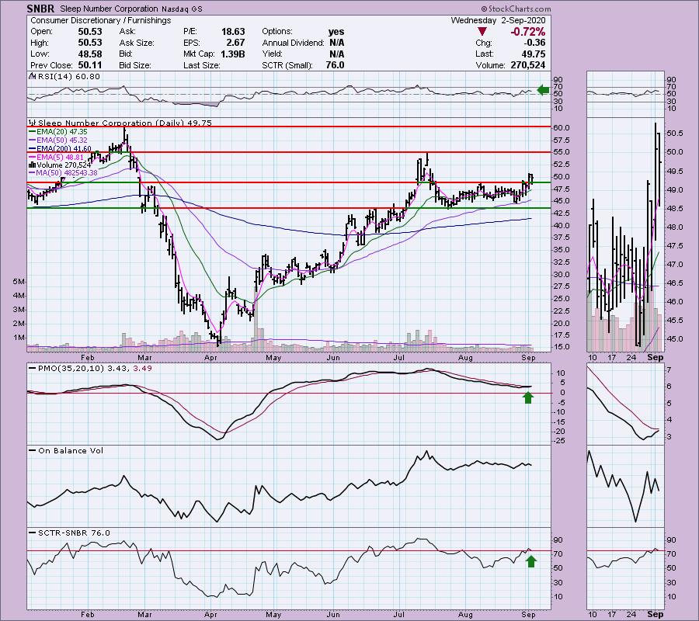The image size is (699, 621).
Task: Click the candlestick icon beside the Daily chart title
Action: tap(33, 123)
